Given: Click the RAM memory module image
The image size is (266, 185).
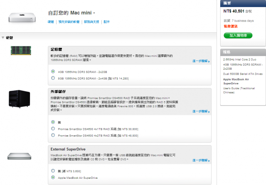Looking at the screenshot, I should coord(21,51).
